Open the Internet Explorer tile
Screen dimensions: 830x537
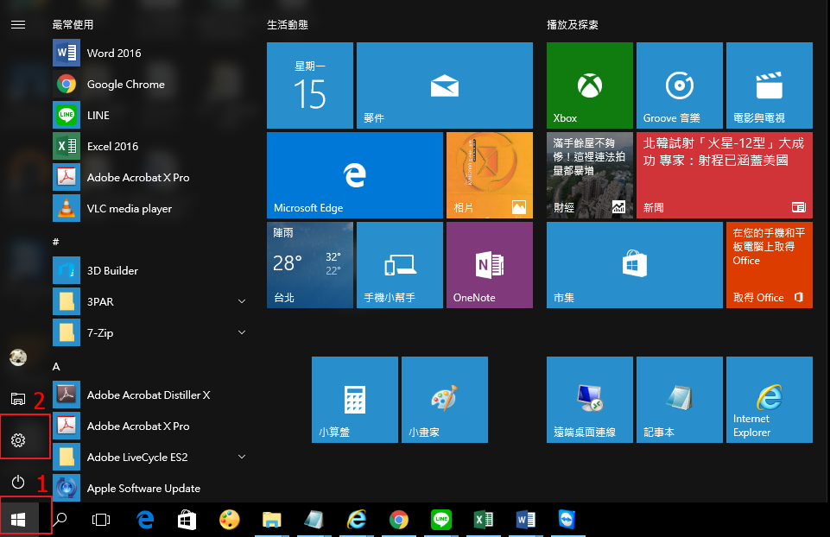pos(770,400)
